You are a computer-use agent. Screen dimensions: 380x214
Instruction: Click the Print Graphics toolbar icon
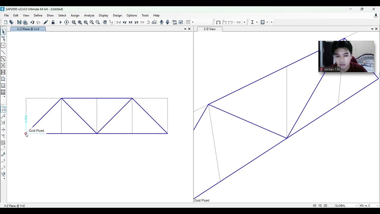pos(25,22)
